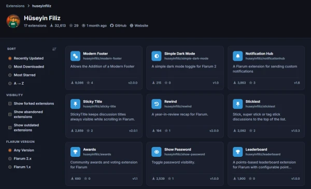Enable Show abandoned extensions checkbox
This screenshot has width=311, height=189.
pyautogui.click(x=10, y=114)
